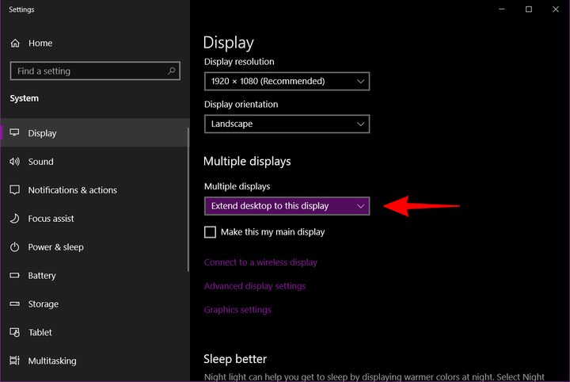Minimize the Settings window
Screen dimensions: 570x382
click(502, 9)
